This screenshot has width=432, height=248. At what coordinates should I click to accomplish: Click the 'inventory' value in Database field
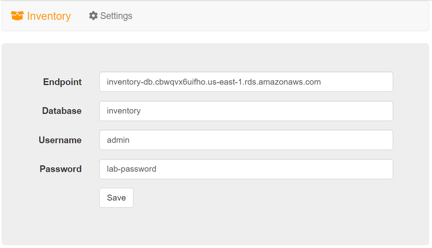(124, 111)
